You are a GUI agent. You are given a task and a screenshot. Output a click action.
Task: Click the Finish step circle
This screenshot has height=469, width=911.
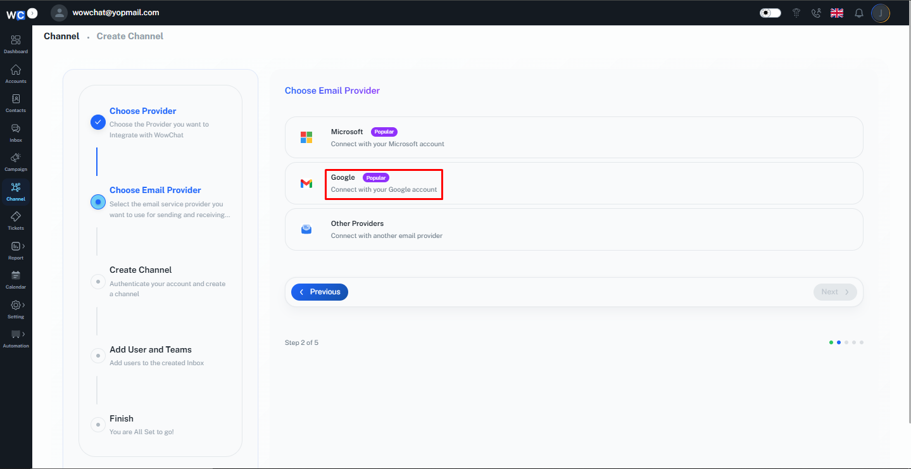tap(98, 424)
